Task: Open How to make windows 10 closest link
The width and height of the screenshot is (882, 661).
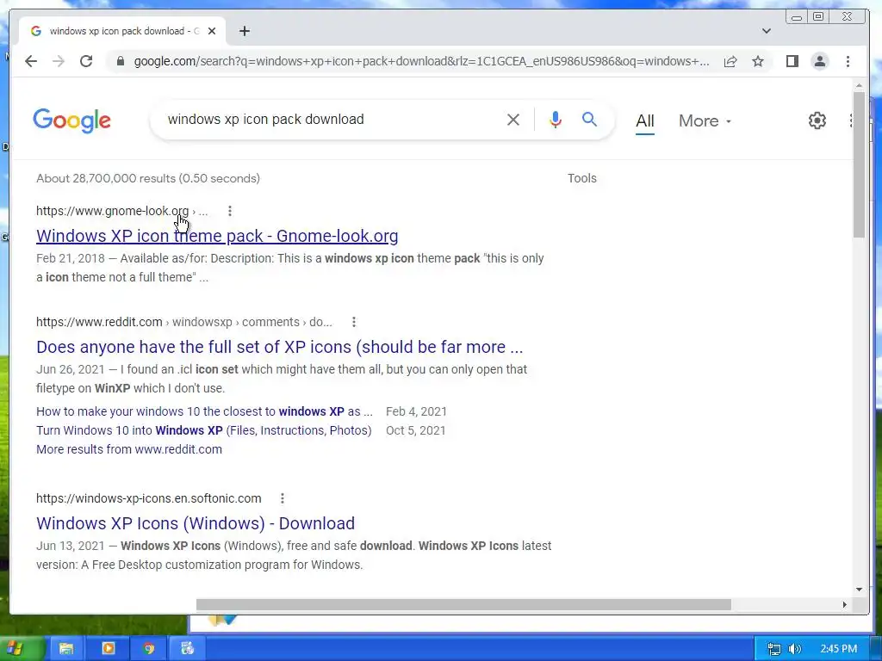Action: coord(204,411)
